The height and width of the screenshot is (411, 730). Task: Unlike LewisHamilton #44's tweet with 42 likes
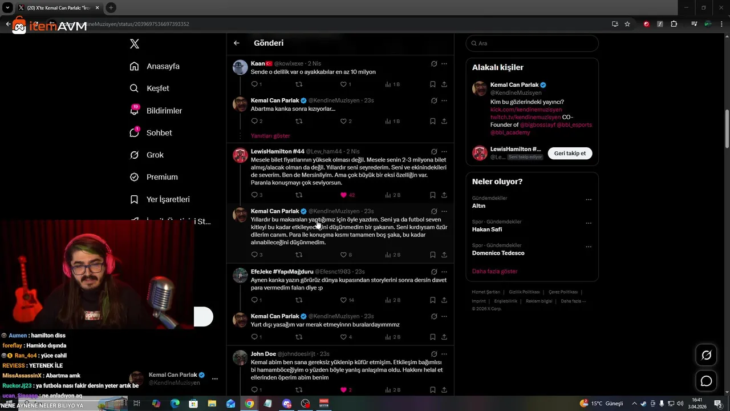pos(343,195)
